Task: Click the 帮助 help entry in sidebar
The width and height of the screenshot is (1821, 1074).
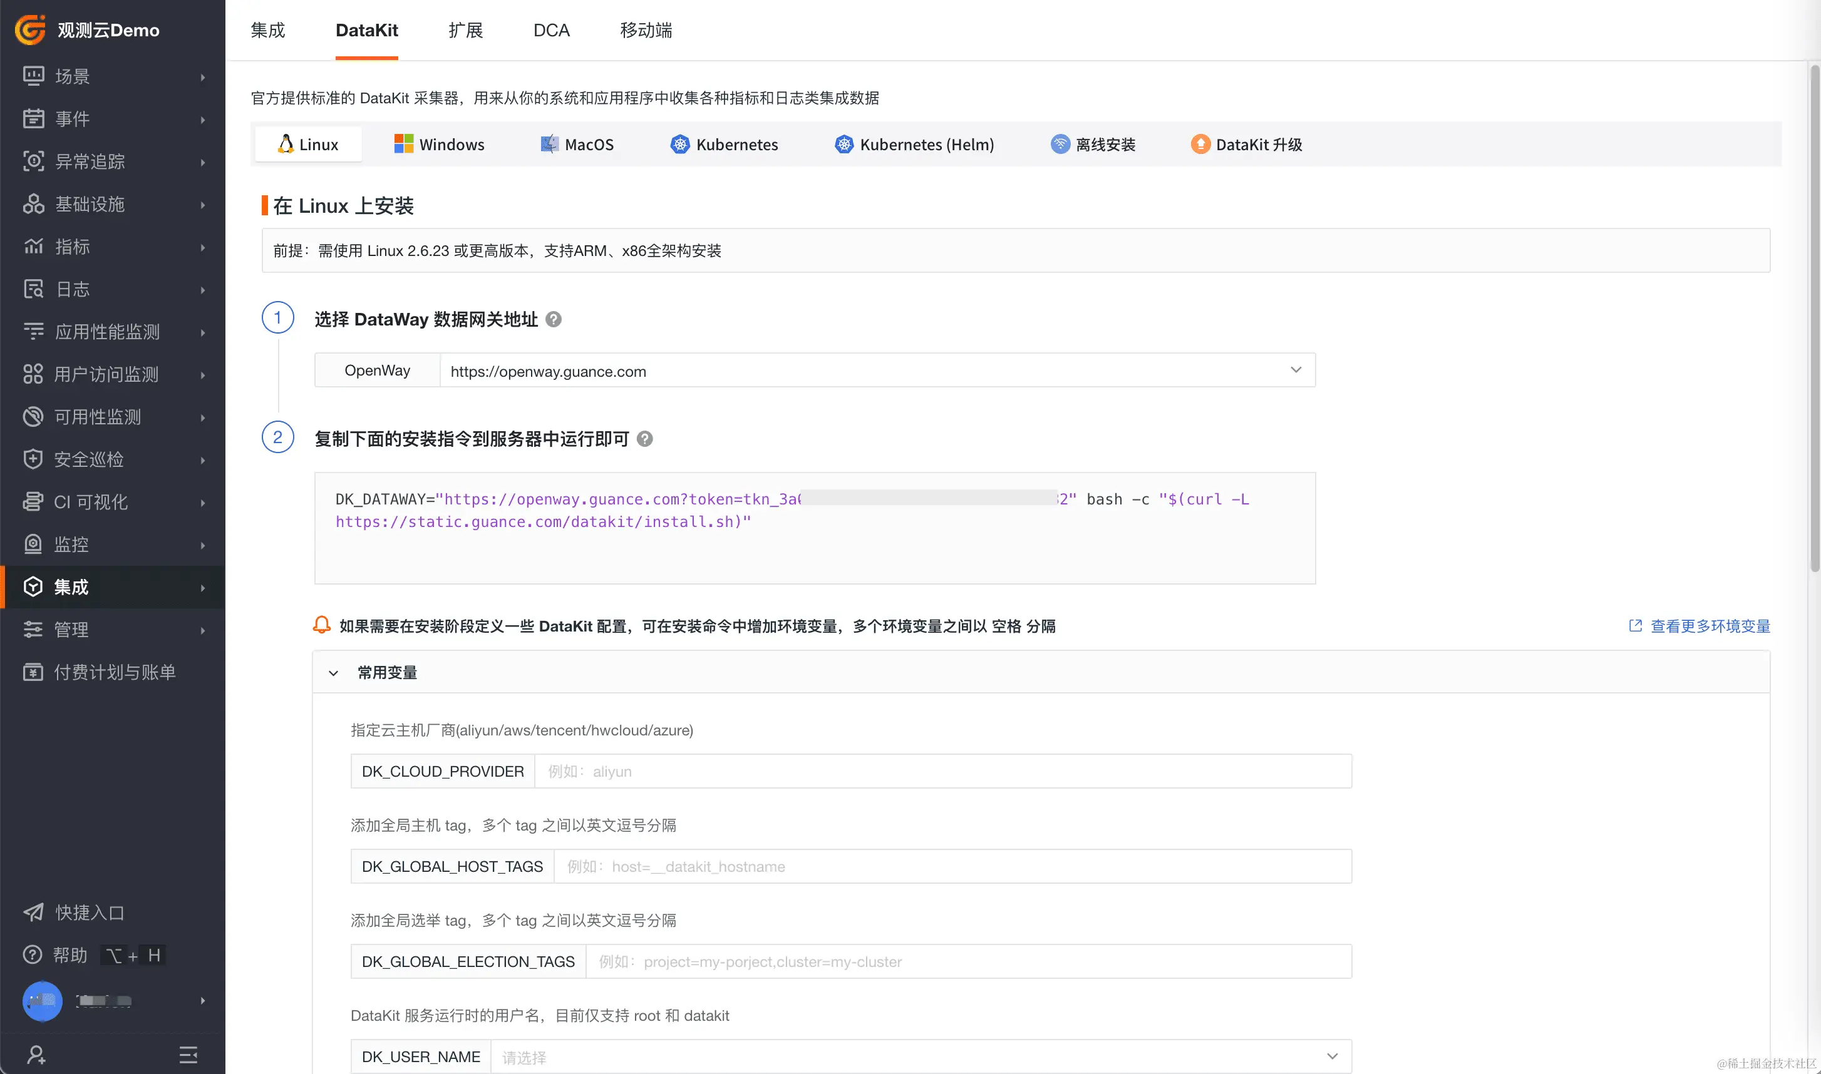Action: click(70, 954)
